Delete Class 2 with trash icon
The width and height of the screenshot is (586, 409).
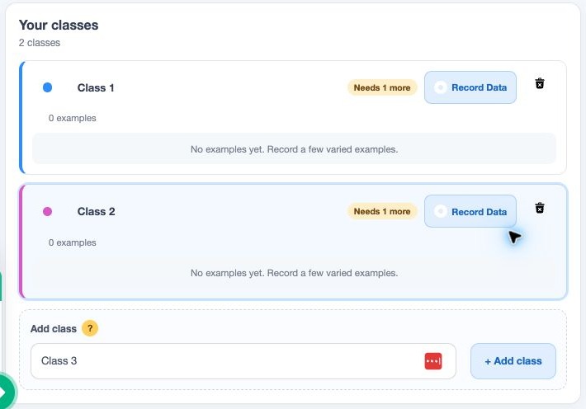[539, 208]
